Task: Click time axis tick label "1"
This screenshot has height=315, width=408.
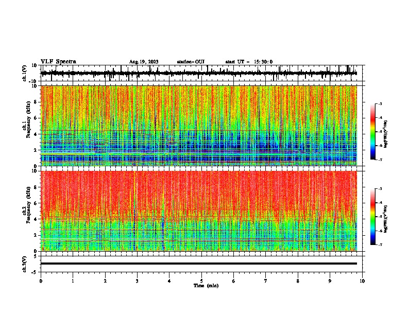Action: [73, 281]
